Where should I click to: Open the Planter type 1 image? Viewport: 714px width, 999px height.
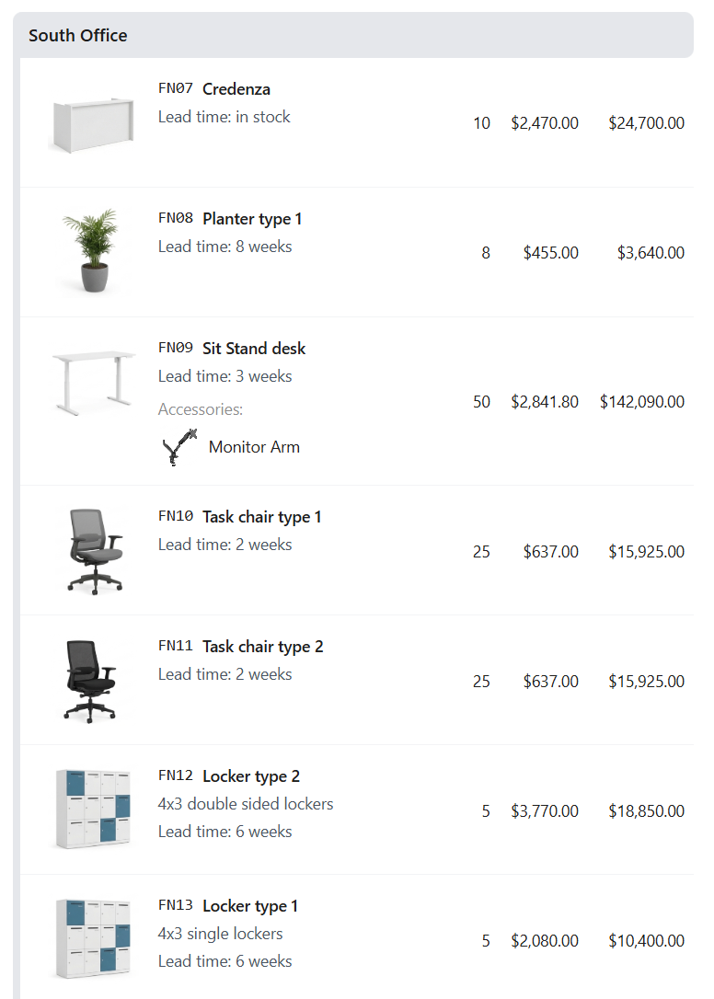pos(91,251)
